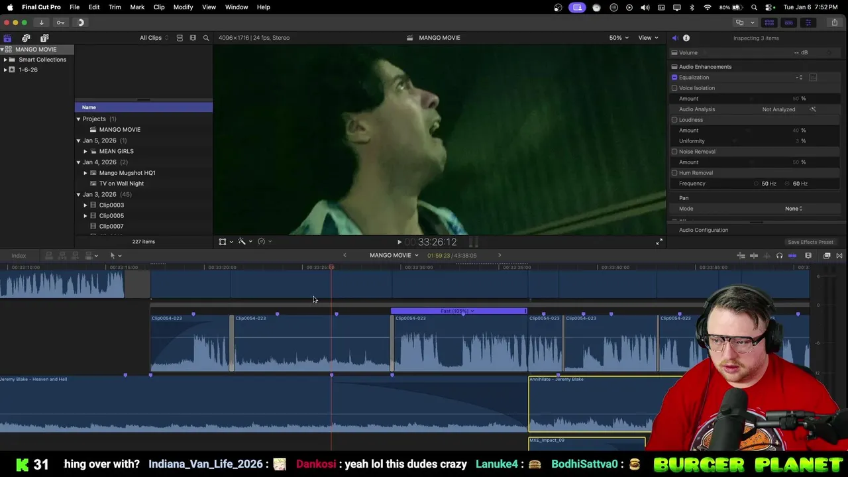Viewport: 848px width, 477px height.
Task: Click the Control Center icon in menu bar
Action: (769, 7)
